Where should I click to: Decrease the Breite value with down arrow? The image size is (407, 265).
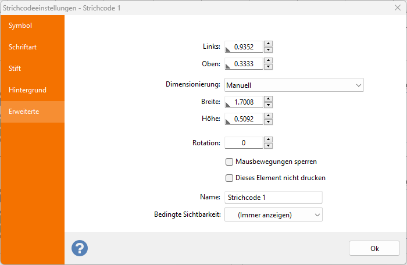pos(268,105)
